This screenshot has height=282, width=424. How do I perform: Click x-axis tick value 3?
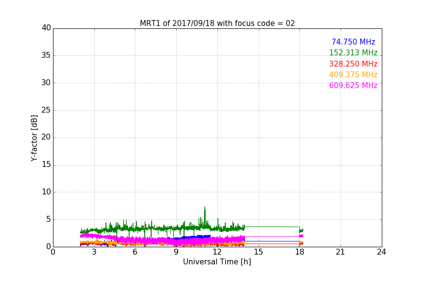click(94, 252)
